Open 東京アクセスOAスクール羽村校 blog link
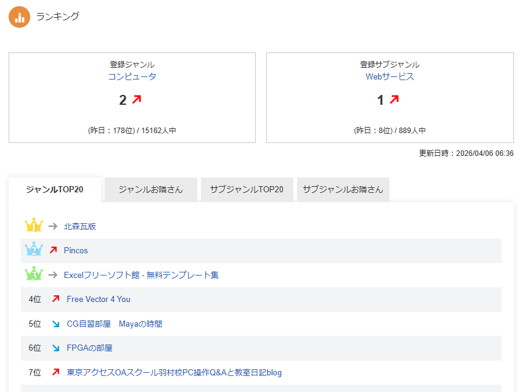 (x=174, y=372)
